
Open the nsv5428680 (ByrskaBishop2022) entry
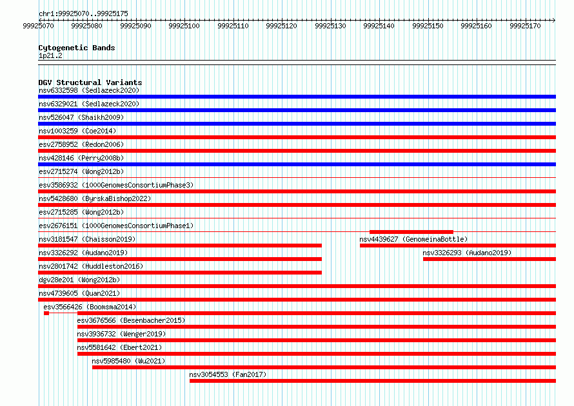click(x=95, y=198)
